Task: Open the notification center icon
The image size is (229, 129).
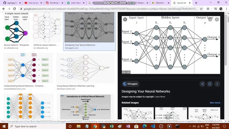Action: (225, 126)
